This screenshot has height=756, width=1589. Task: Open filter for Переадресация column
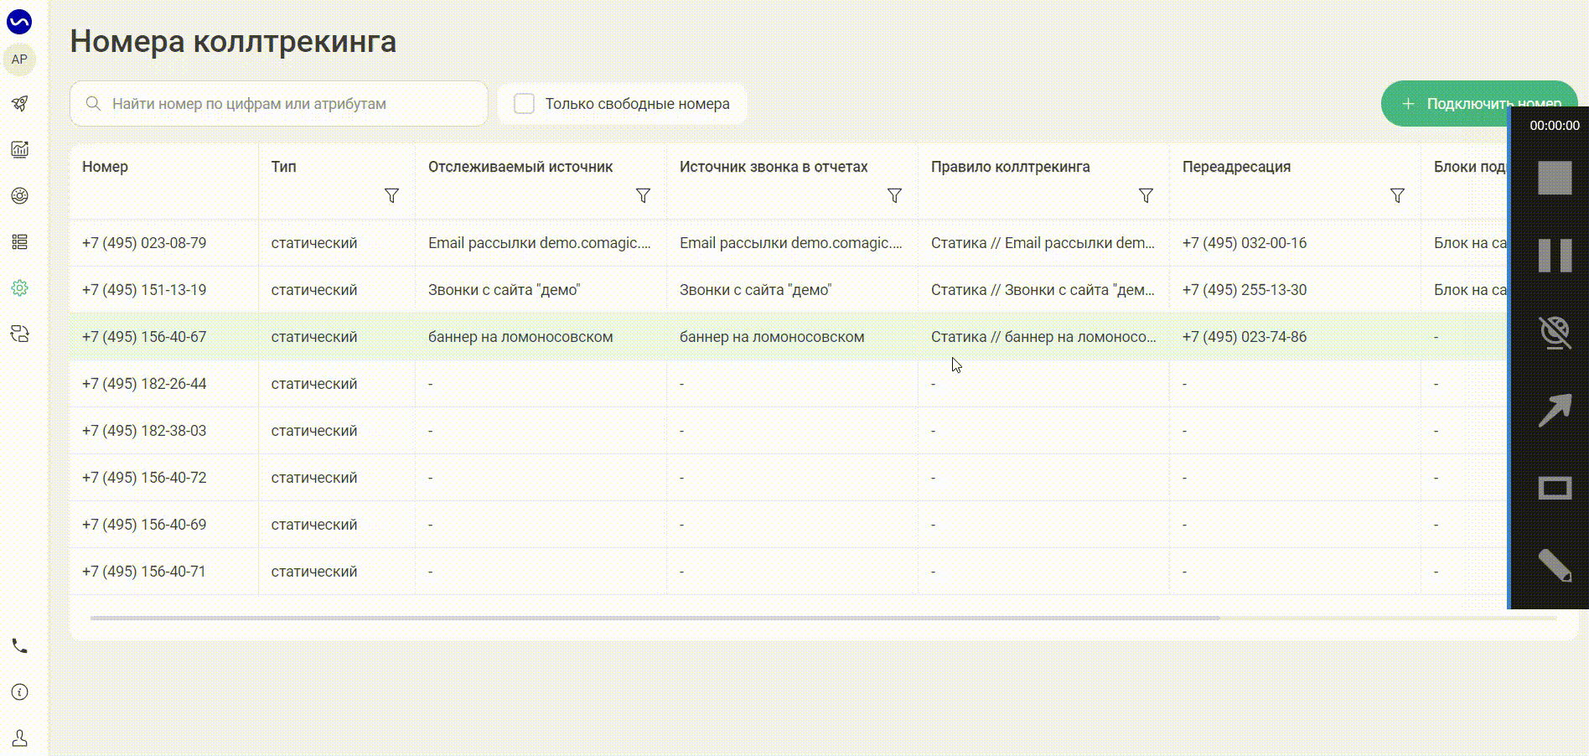[1397, 195]
